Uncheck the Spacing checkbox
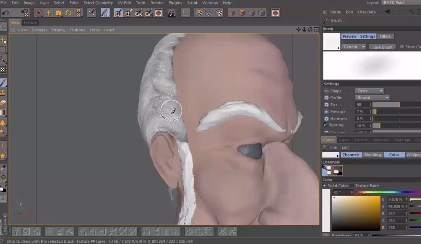 tap(326, 125)
